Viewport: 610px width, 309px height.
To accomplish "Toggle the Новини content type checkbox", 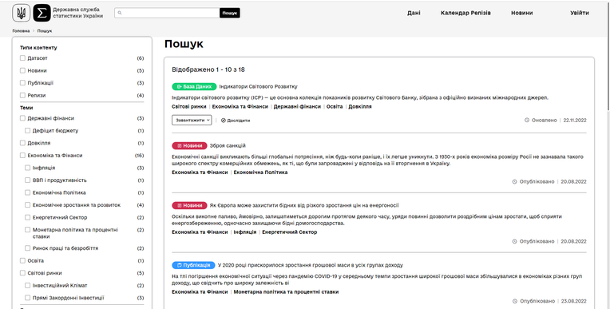I will pyautogui.click(x=22, y=70).
